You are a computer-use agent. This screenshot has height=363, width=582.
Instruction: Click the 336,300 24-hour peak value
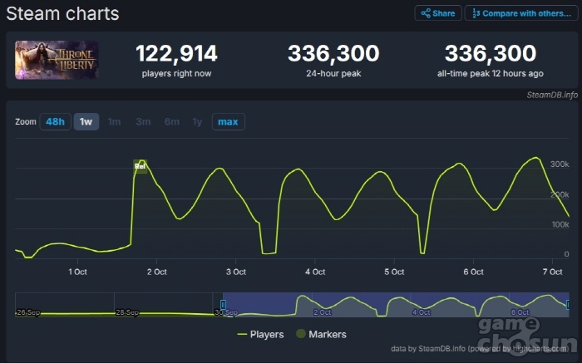click(x=333, y=54)
